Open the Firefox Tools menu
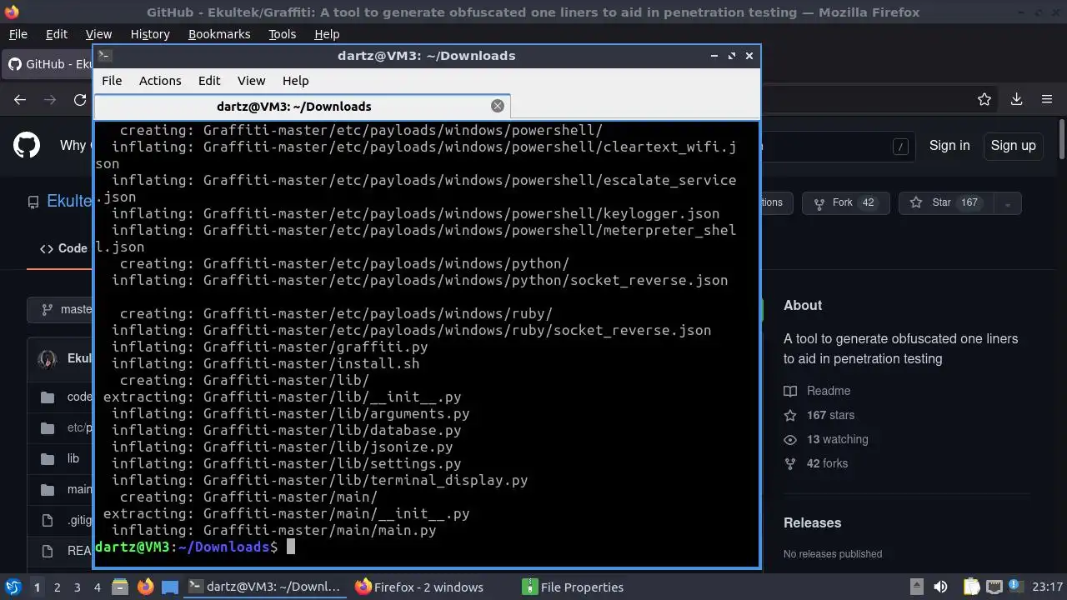1067x600 pixels. [282, 34]
